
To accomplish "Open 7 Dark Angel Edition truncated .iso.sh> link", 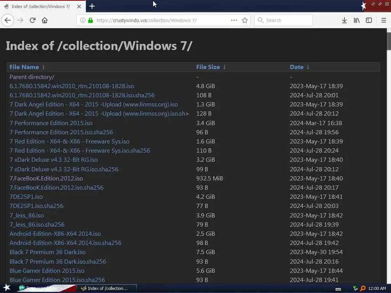I will [x=99, y=114].
